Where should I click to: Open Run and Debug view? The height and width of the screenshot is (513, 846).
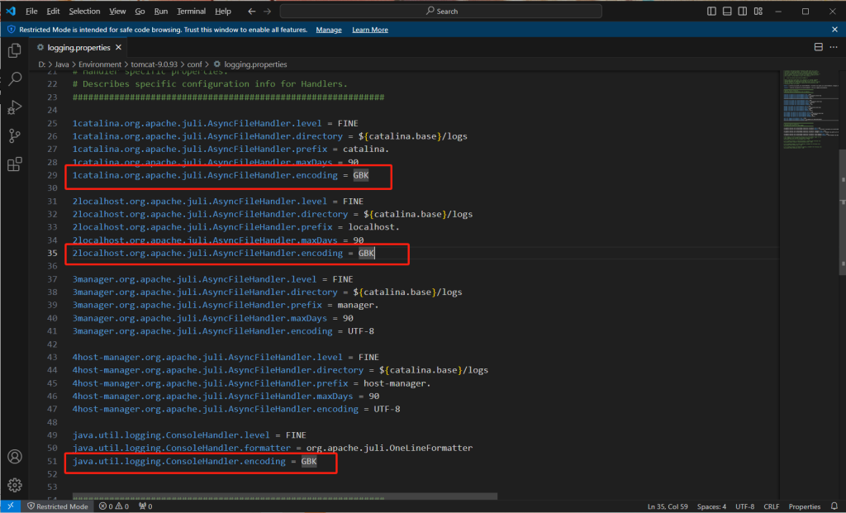click(15, 107)
